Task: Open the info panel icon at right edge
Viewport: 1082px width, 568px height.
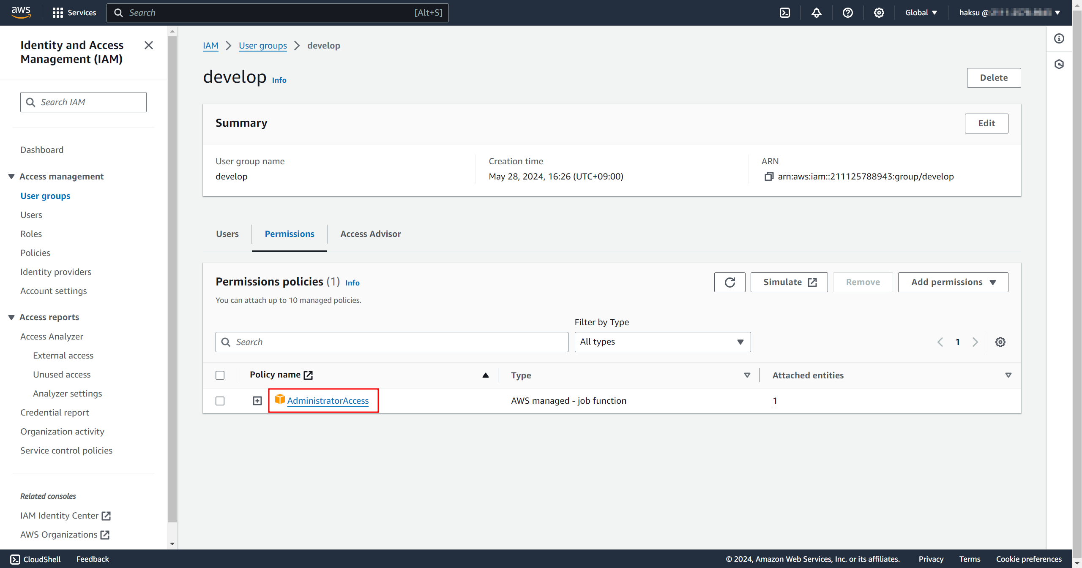Action: 1059,39
